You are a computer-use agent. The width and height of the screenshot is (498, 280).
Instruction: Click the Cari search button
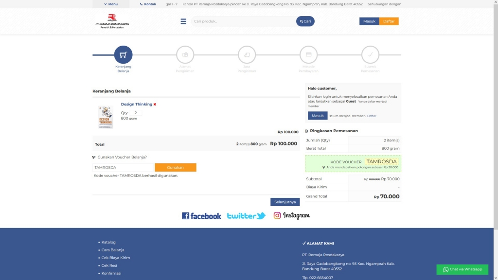[x=305, y=21]
